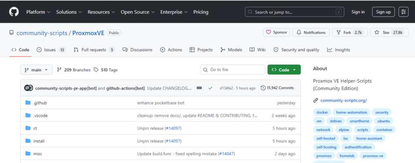This screenshot has height=163, width=415.
Task: Click the commit author avatars
Action: tap(28, 88)
